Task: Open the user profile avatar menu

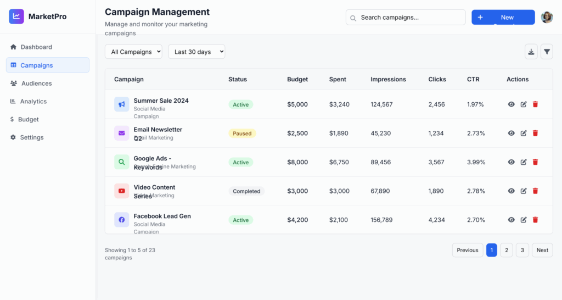Action: (547, 17)
